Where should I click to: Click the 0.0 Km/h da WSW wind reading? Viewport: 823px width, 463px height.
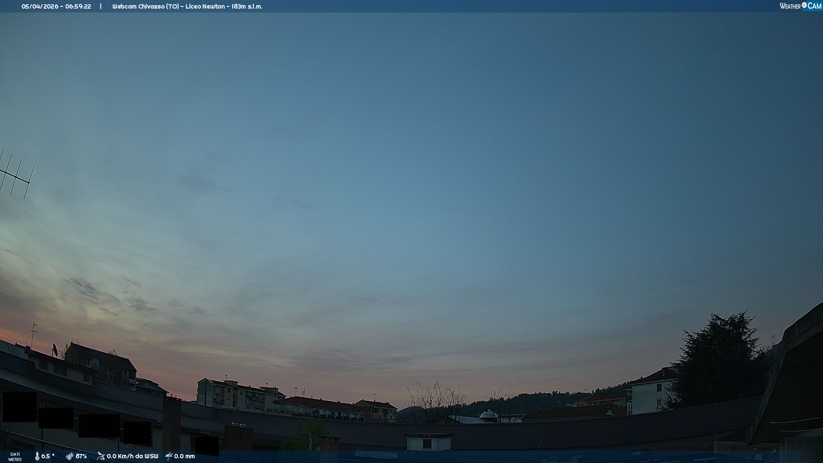coord(132,456)
